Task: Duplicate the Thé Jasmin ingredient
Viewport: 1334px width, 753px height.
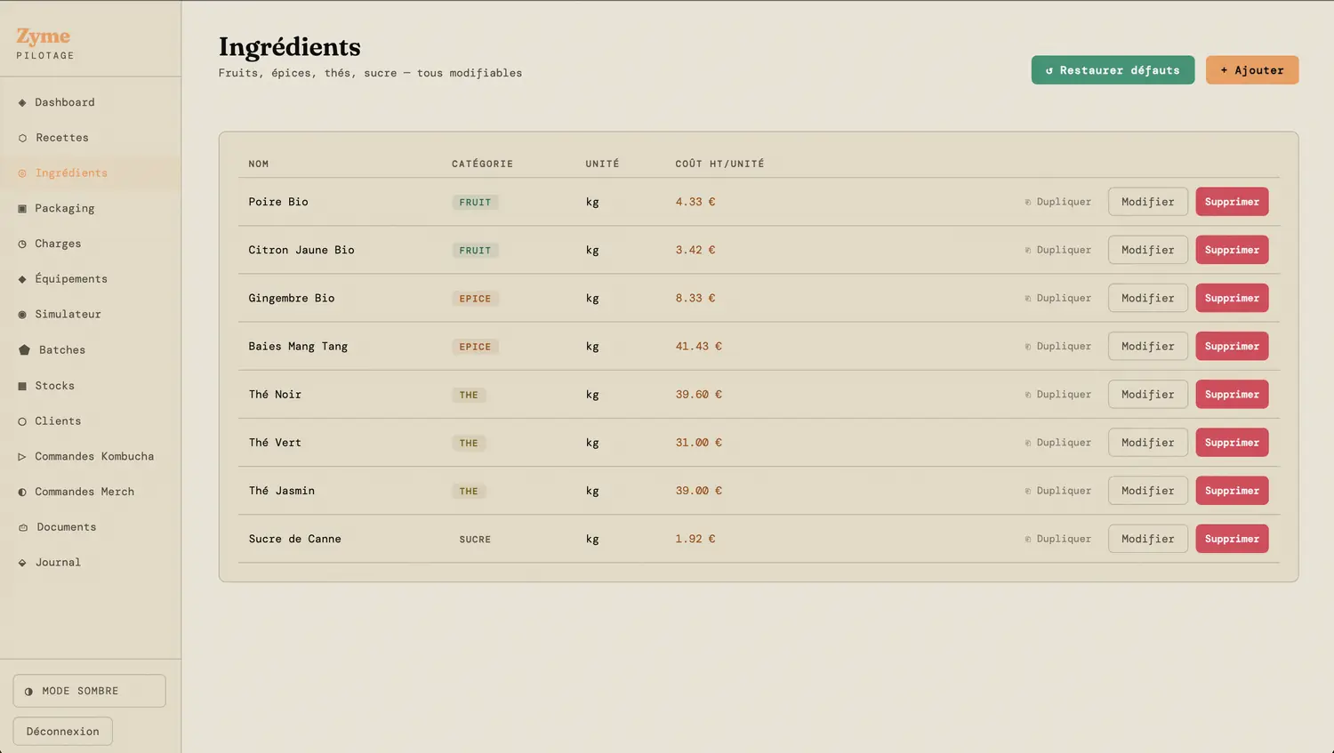Action: click(1057, 491)
